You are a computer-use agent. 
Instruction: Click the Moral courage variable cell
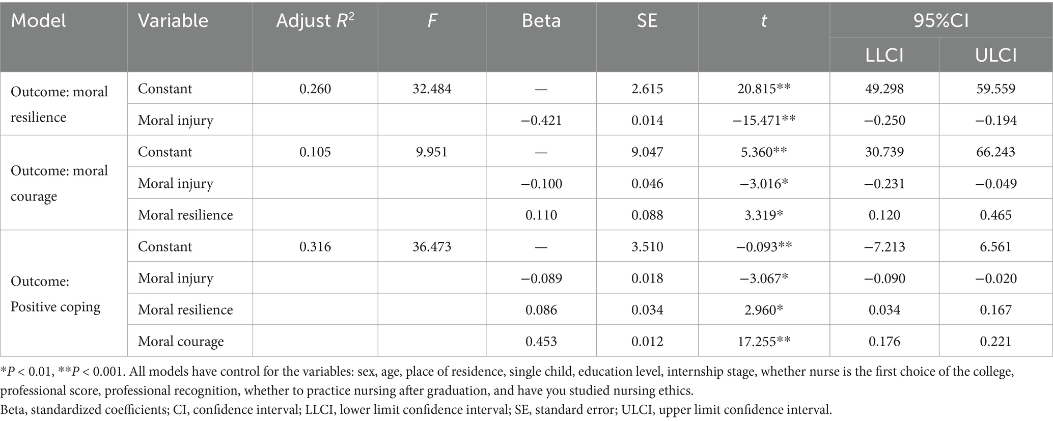click(x=181, y=341)
